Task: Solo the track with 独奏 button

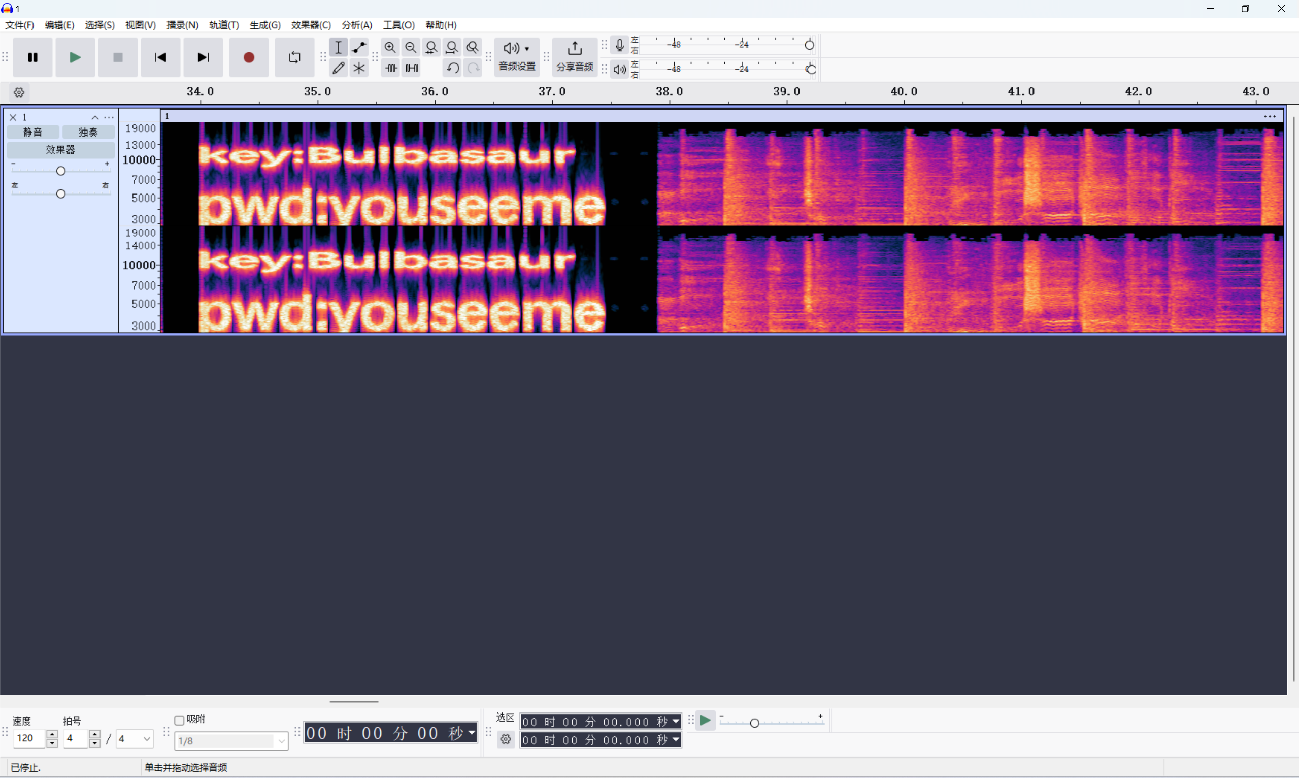Action: pyautogui.click(x=88, y=132)
